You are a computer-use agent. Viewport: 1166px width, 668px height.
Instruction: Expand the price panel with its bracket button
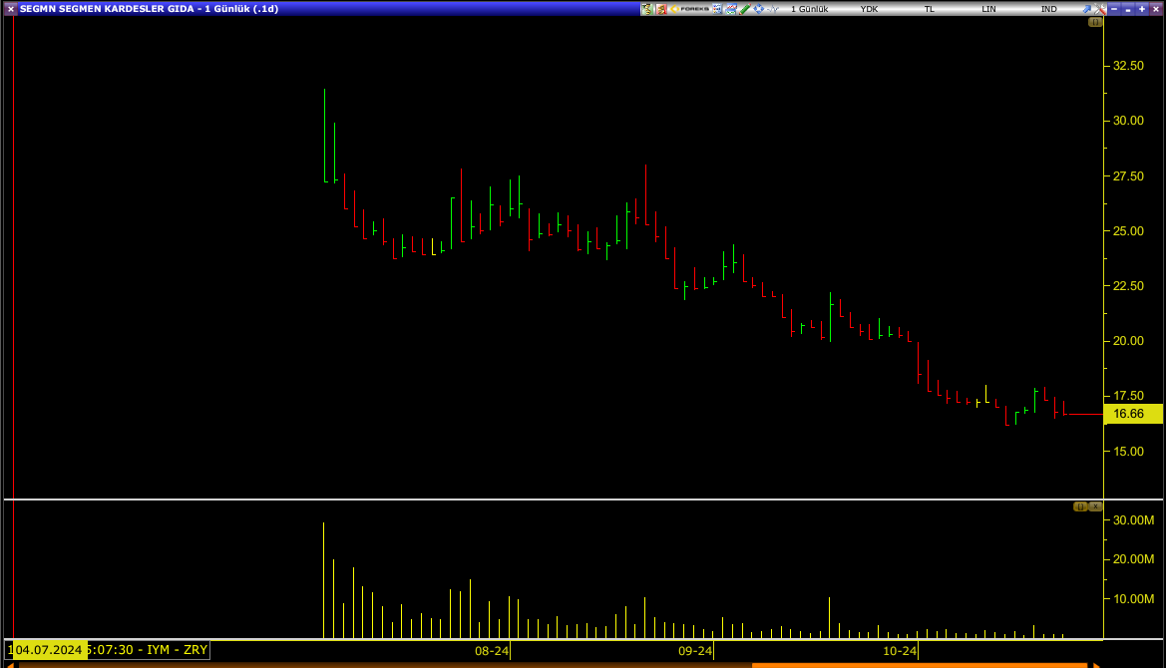tap(1094, 21)
